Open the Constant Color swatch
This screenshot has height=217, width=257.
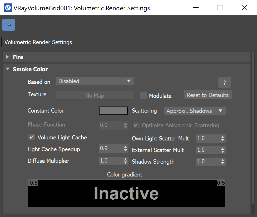tap(113, 111)
